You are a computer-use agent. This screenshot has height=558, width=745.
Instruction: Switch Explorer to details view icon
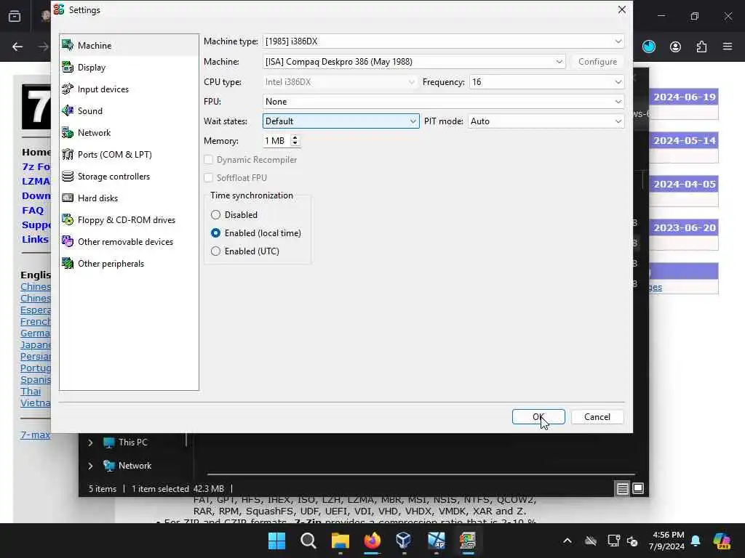coord(623,488)
